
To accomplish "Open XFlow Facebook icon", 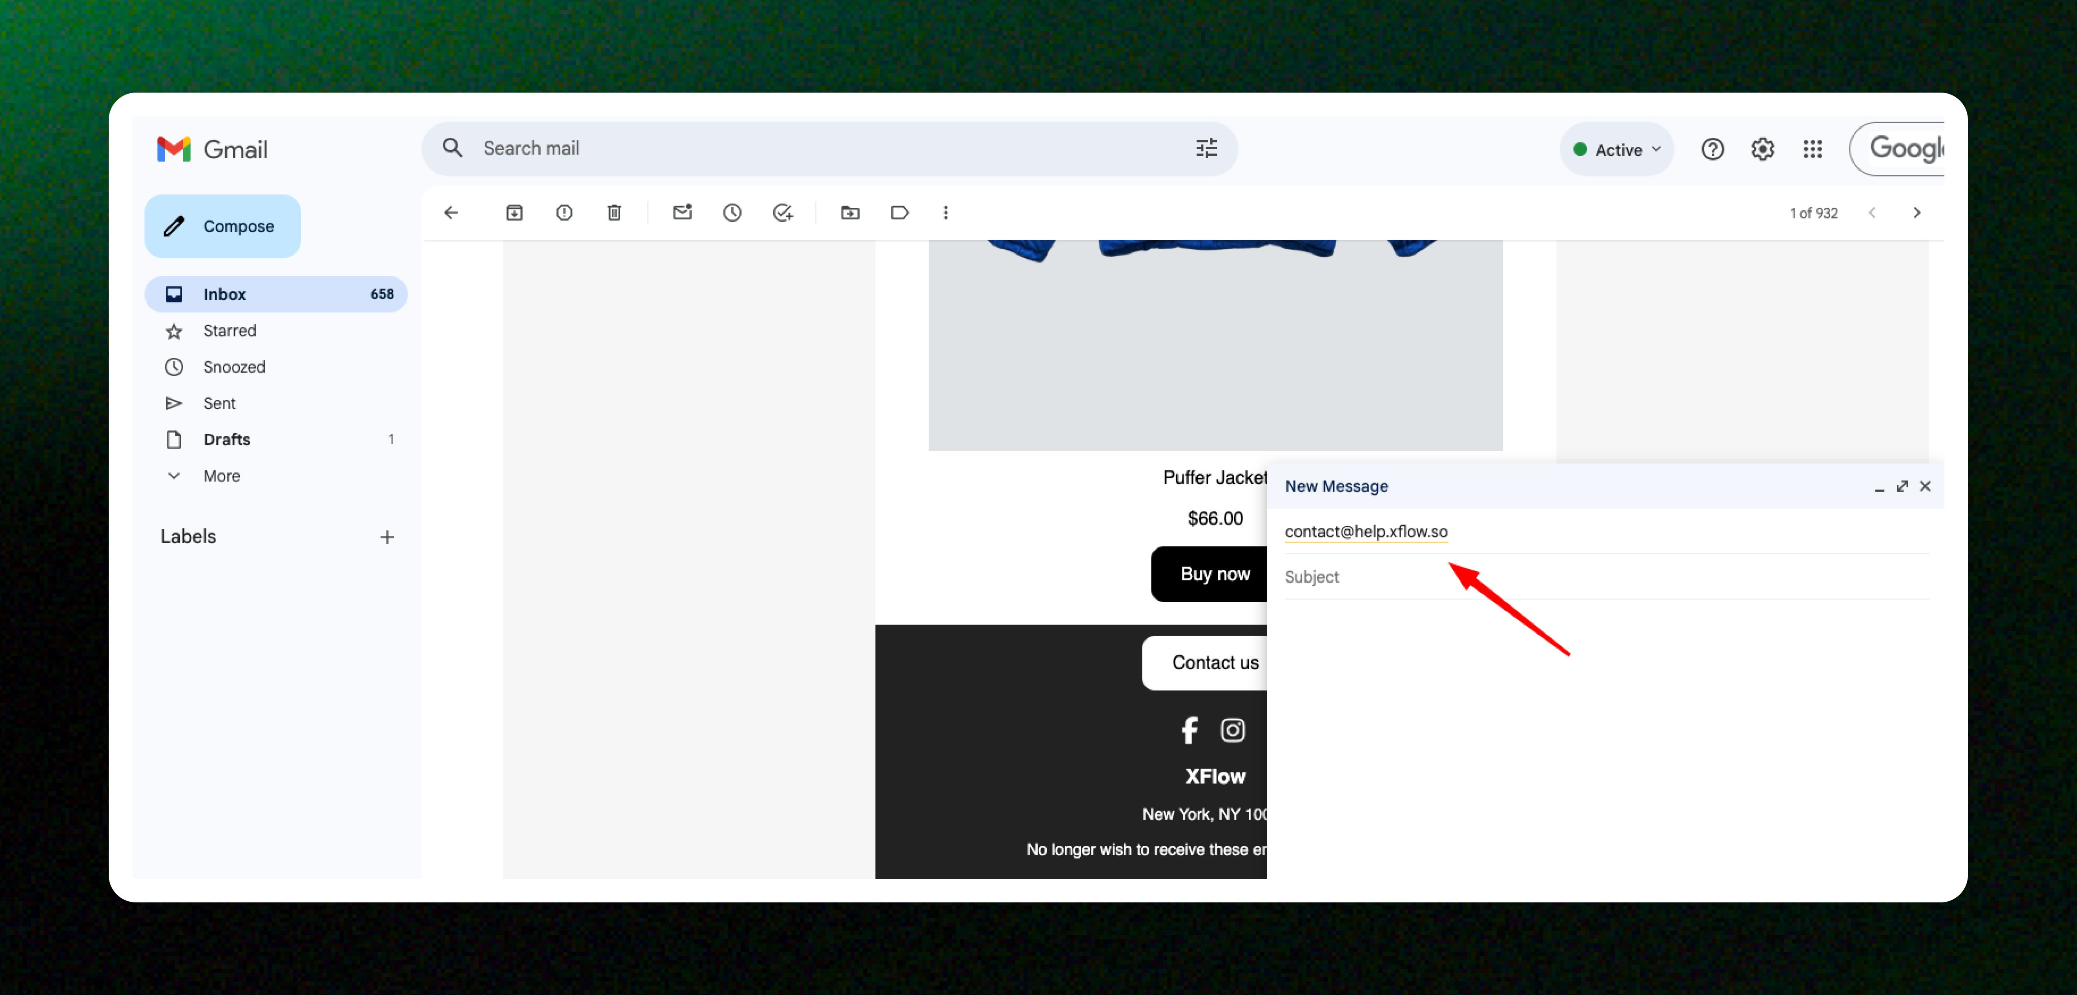I will coord(1189,730).
